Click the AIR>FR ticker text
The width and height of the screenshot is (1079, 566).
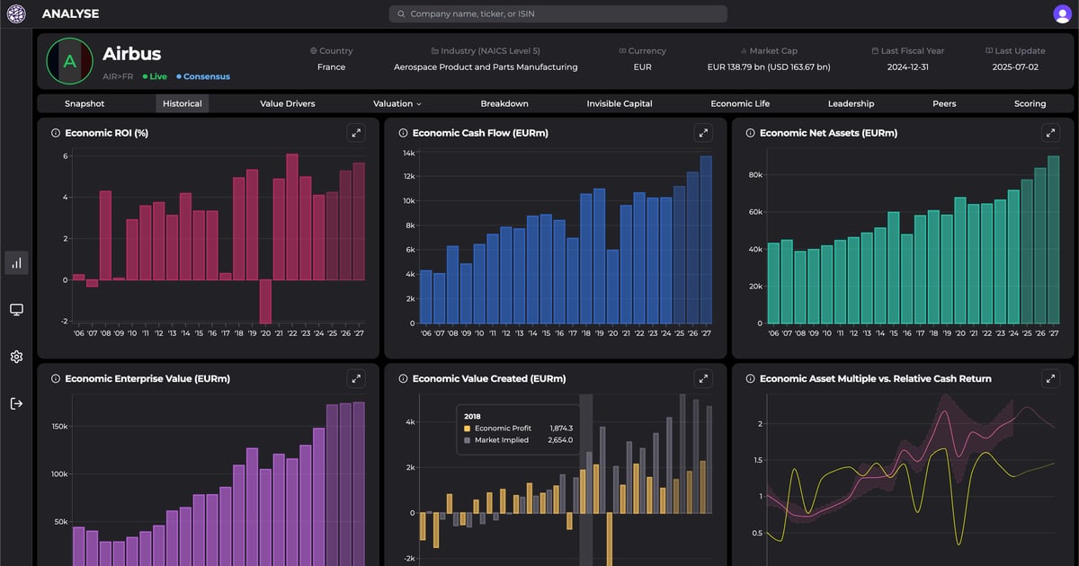click(x=119, y=77)
